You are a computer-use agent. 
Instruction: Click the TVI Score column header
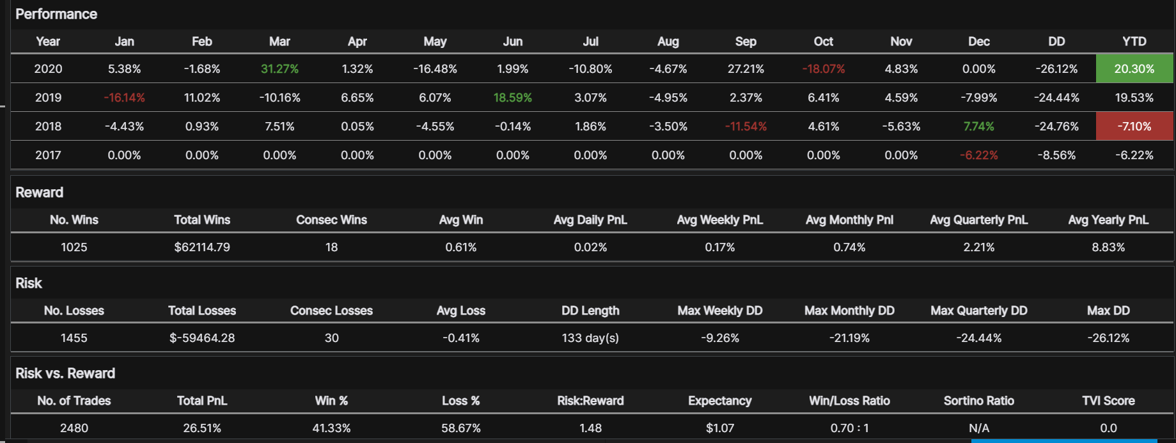click(1108, 401)
